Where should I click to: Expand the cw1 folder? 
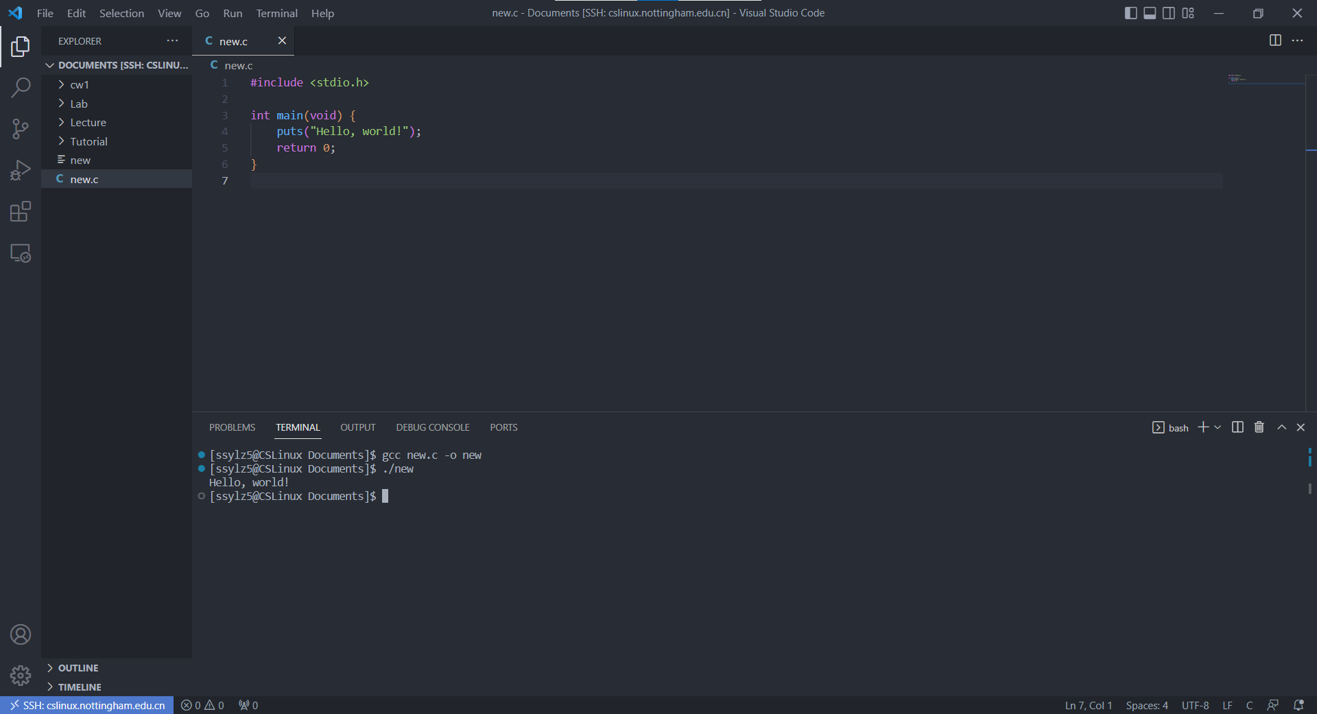tap(117, 84)
